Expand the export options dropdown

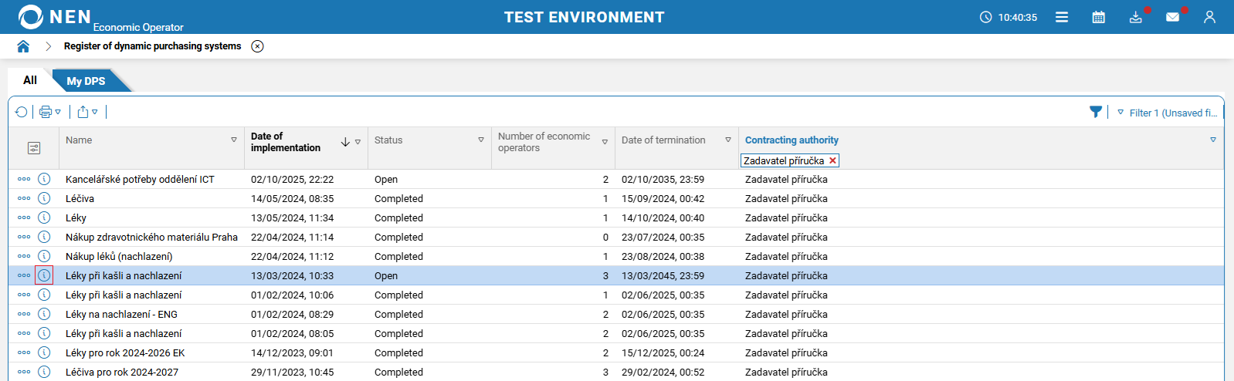click(95, 112)
